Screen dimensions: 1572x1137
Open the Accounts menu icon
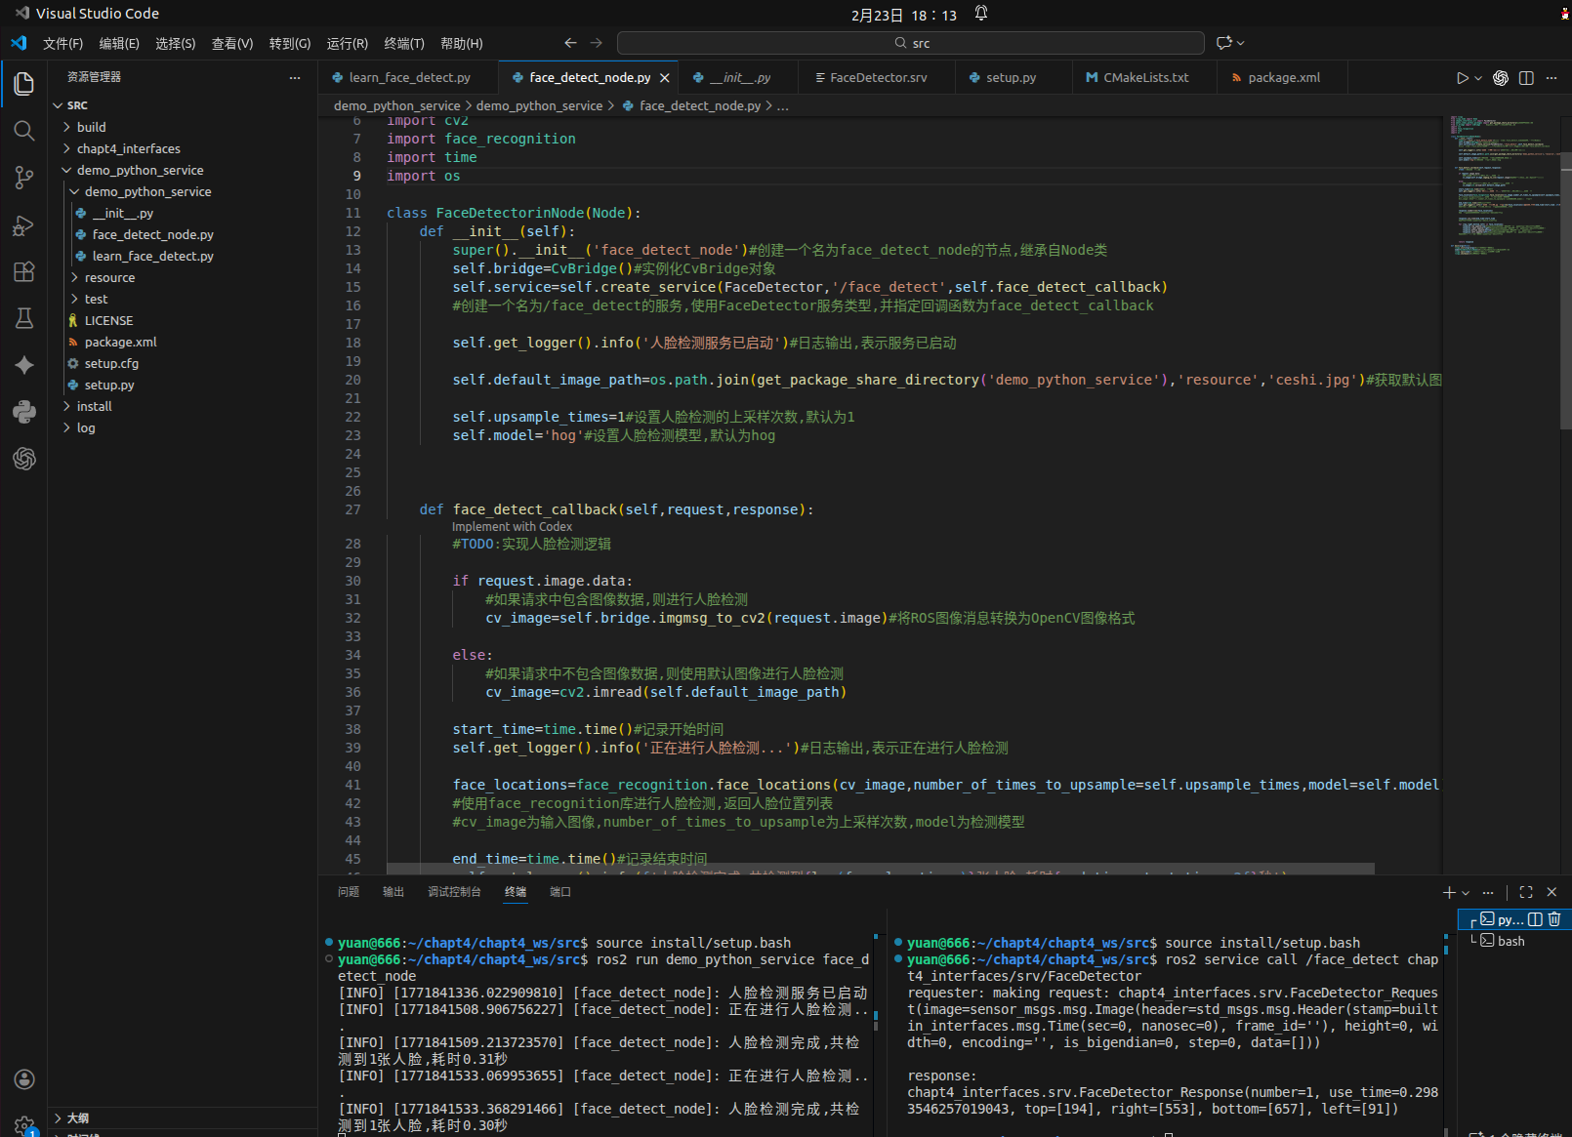coord(24,1079)
